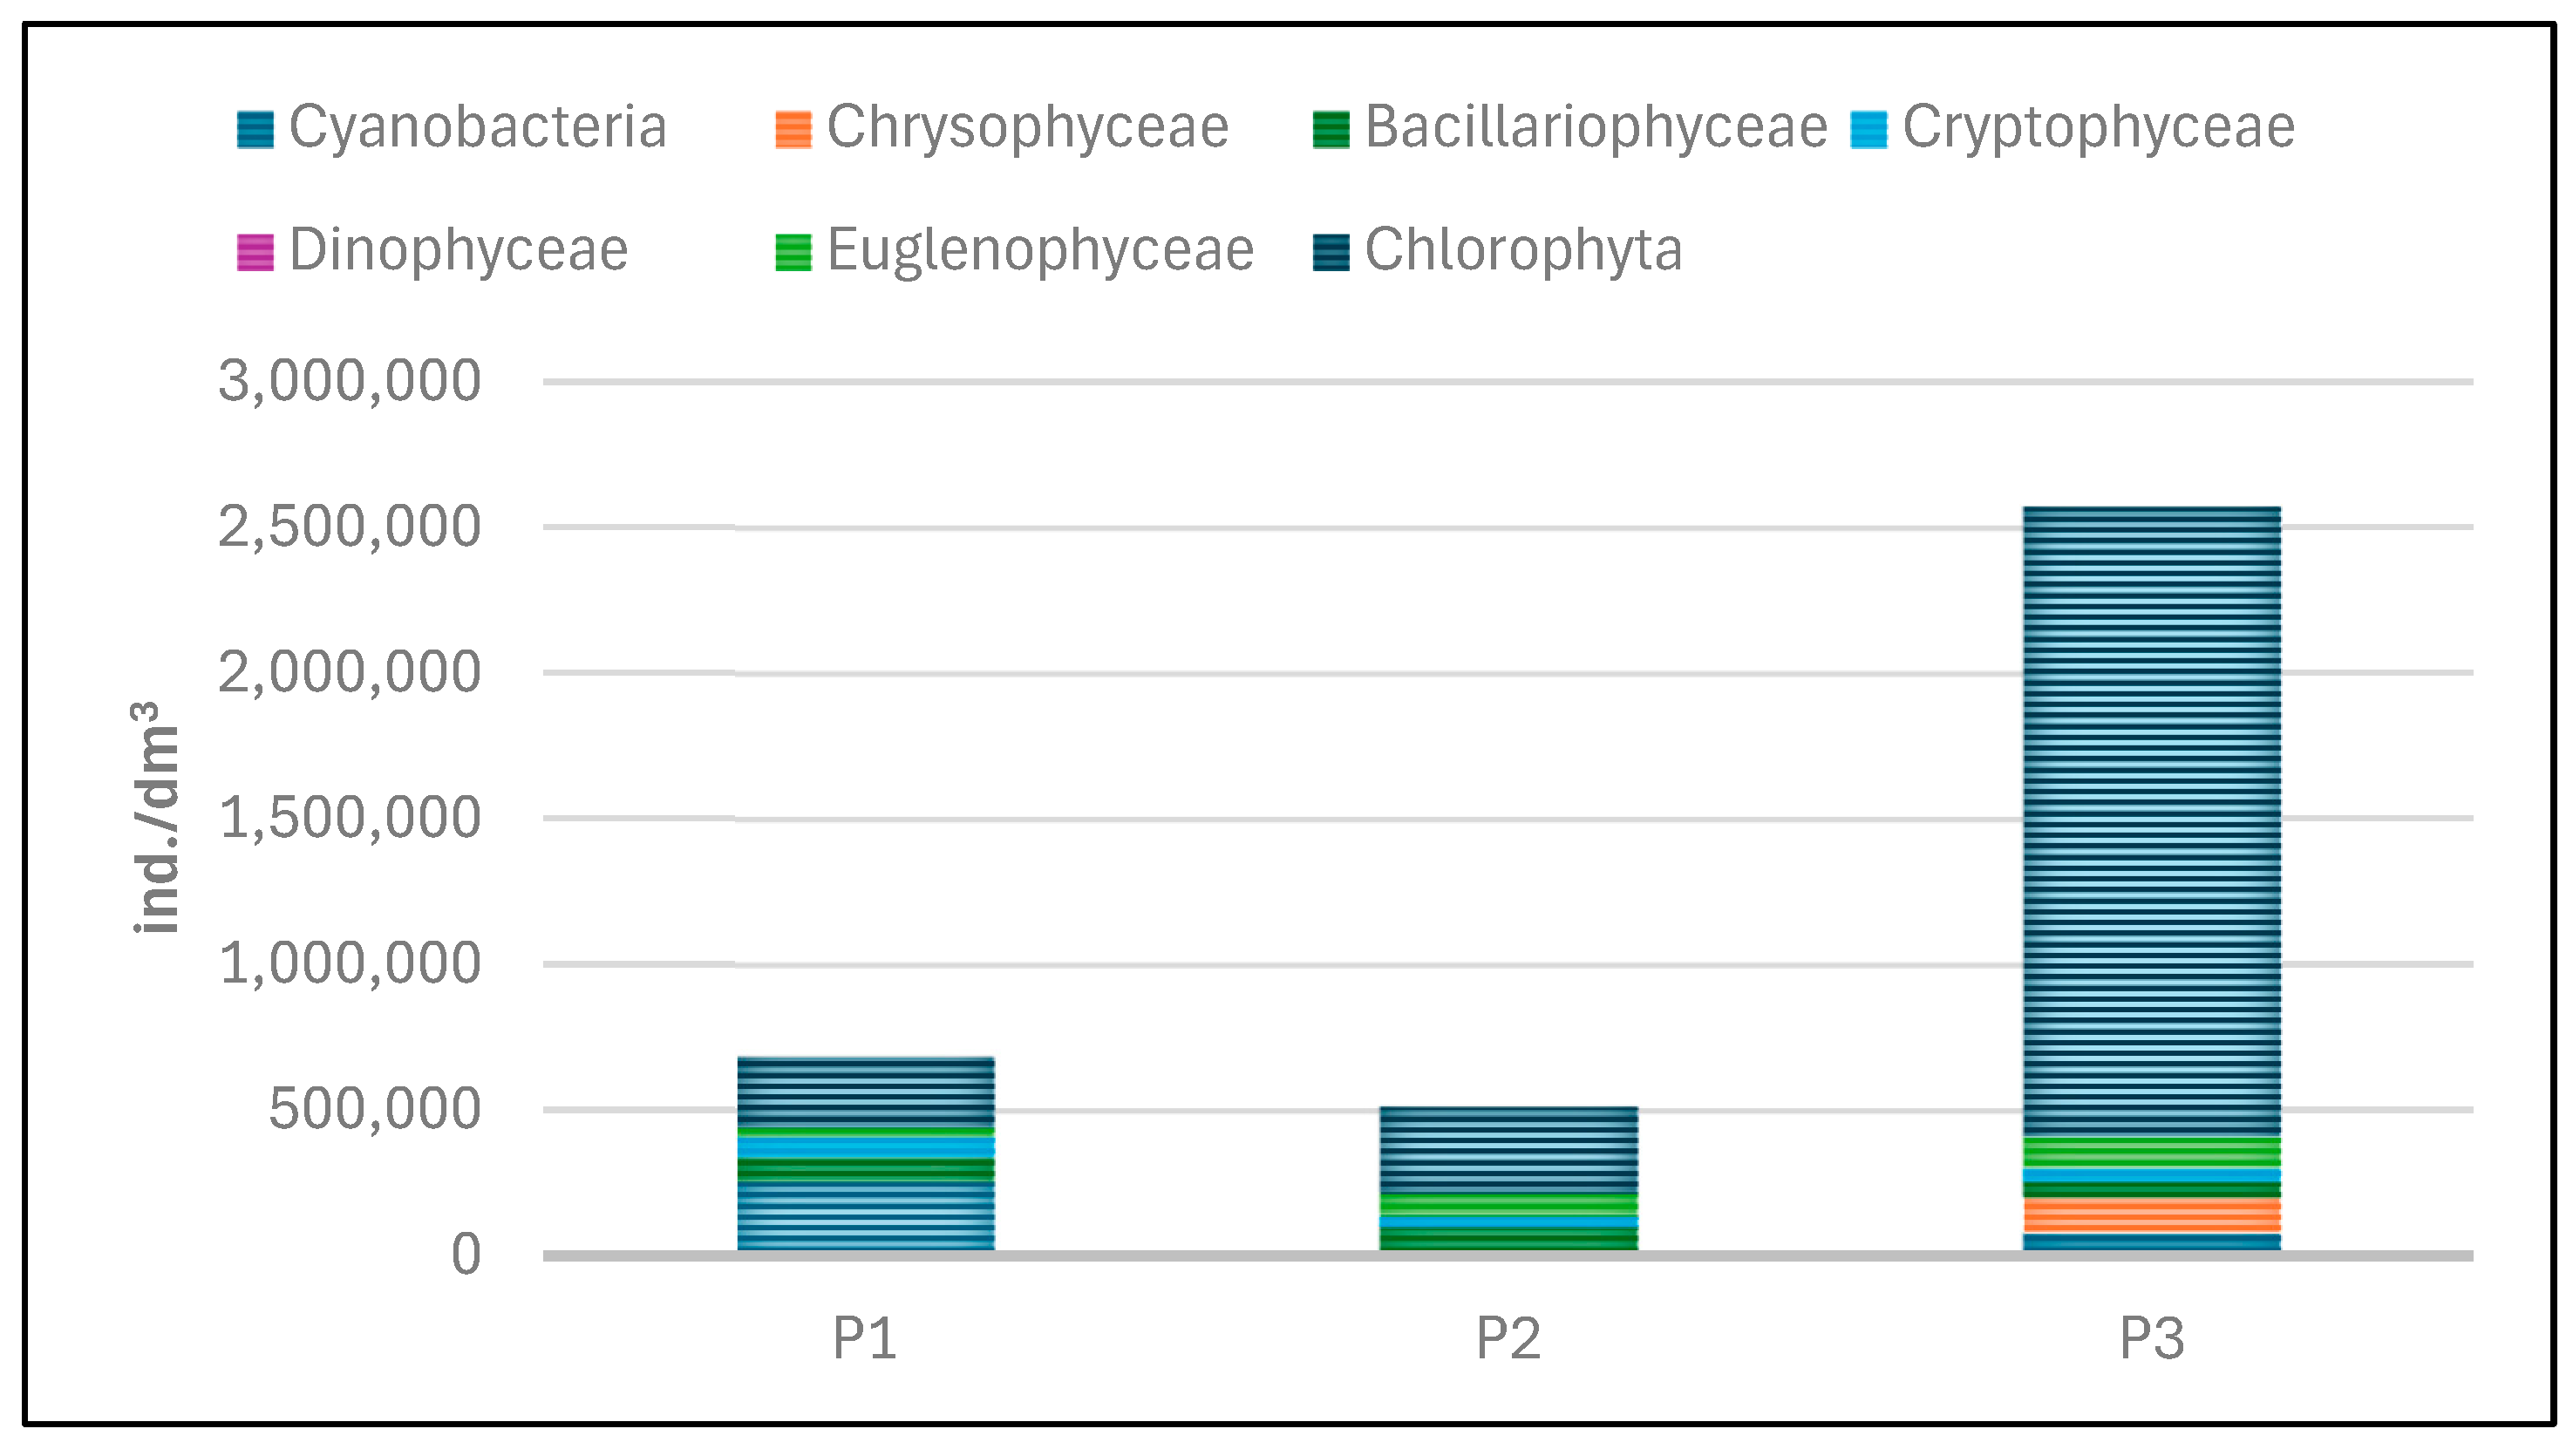
Task: Click the P1 category axis label
Action: pyautogui.click(x=865, y=1338)
